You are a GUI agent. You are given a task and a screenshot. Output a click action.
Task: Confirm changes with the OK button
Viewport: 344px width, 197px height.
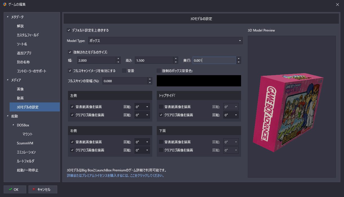[x=15, y=189]
